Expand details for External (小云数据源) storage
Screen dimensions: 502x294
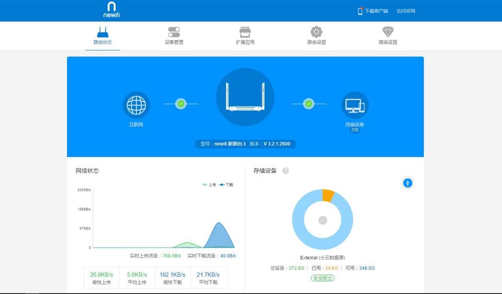click(x=322, y=257)
